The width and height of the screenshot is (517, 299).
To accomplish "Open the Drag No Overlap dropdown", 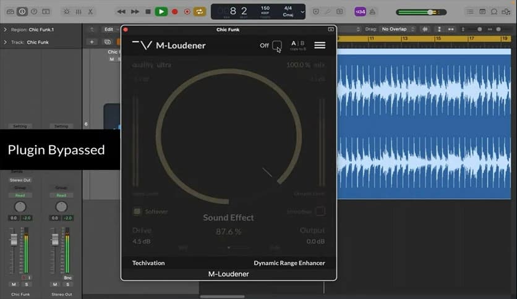I will click(x=397, y=29).
